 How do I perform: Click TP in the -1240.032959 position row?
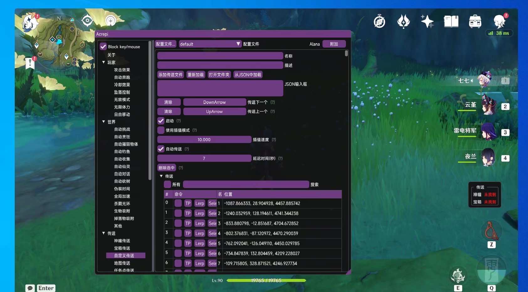(x=188, y=213)
